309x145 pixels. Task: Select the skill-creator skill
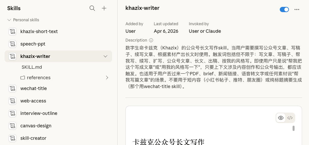coord(33,138)
